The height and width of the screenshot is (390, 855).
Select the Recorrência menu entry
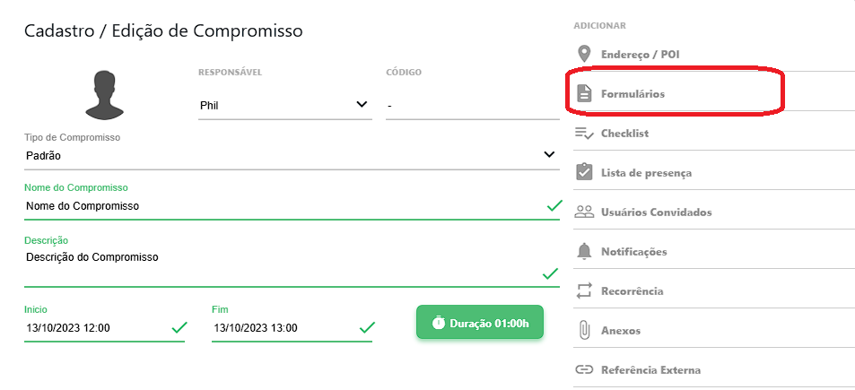click(633, 291)
